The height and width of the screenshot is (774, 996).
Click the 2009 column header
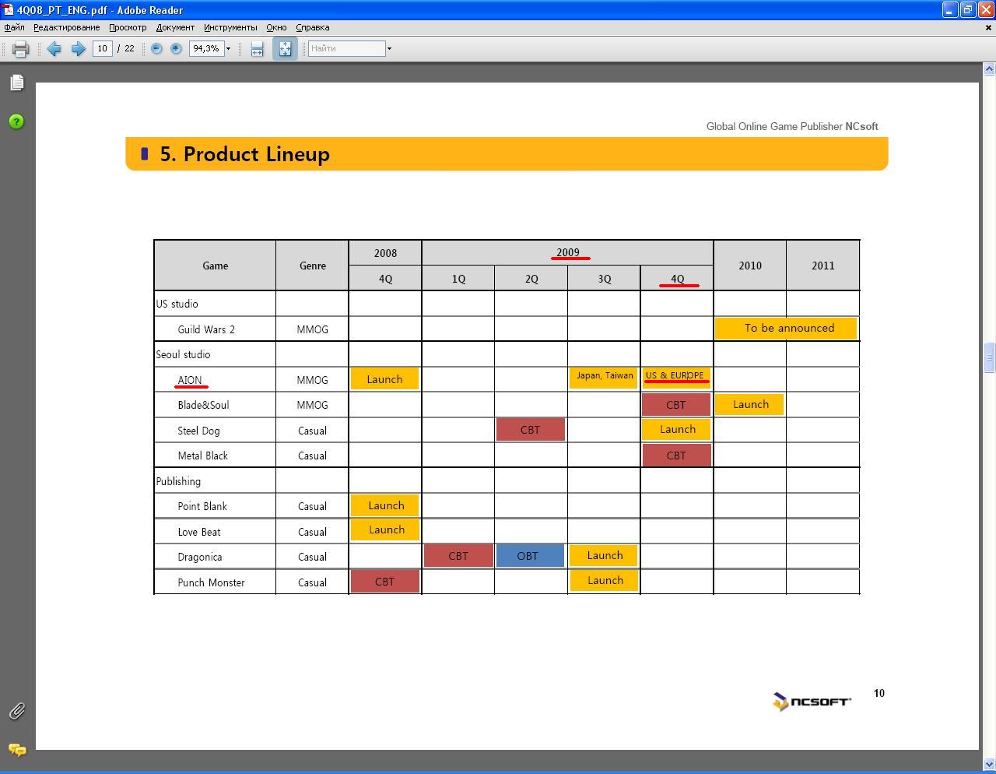pos(567,253)
